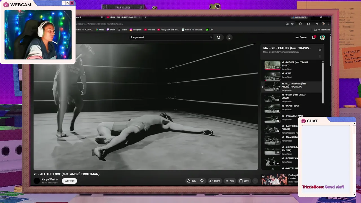Play YE - CIRCLES thumbnail
The height and width of the screenshot is (203, 361).
[x=272, y=150]
